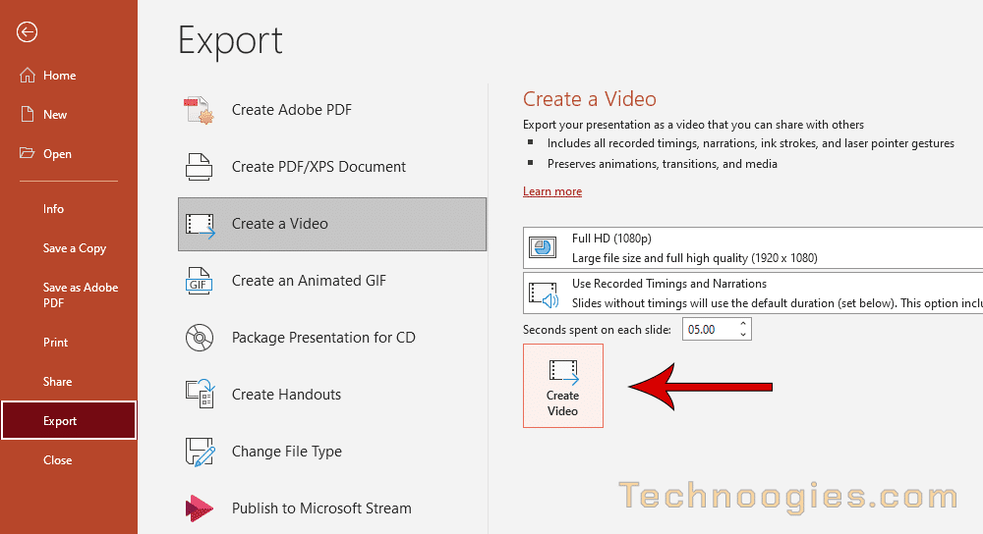Select the Export sidebar item

click(x=69, y=421)
